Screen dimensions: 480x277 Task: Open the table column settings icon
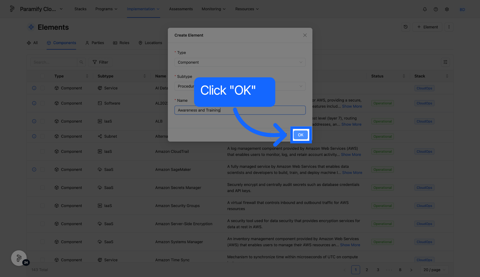coord(445,62)
